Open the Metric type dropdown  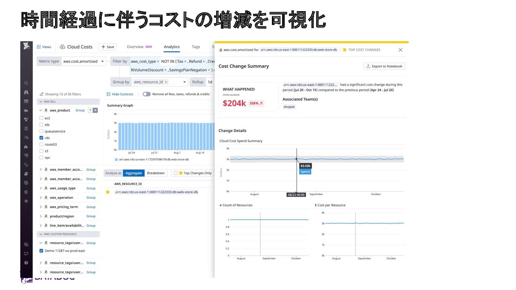(83, 61)
